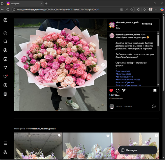165x160 pixels.
Task: Open the Reels icon in sidebar
Action: coord(5,59)
